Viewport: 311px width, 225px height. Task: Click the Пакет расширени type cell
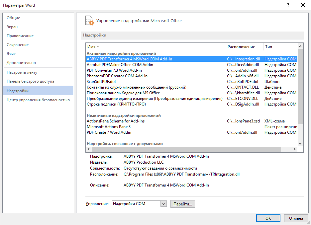[281, 127]
